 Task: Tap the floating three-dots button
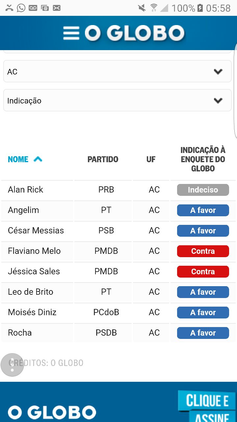(x=12, y=365)
